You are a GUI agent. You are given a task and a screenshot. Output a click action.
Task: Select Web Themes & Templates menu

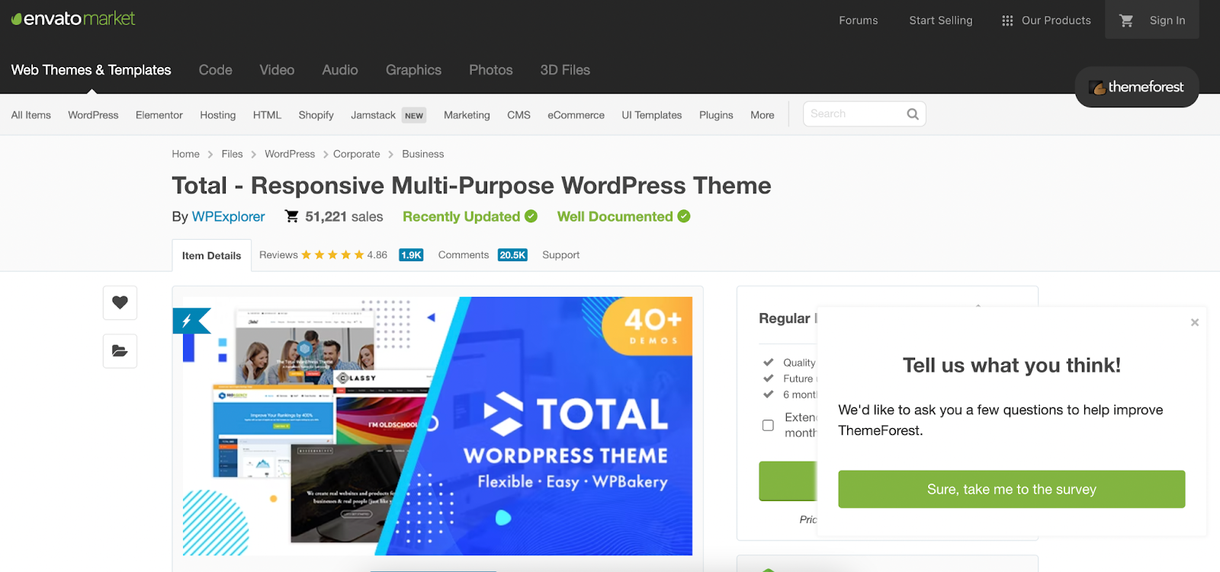pyautogui.click(x=91, y=70)
